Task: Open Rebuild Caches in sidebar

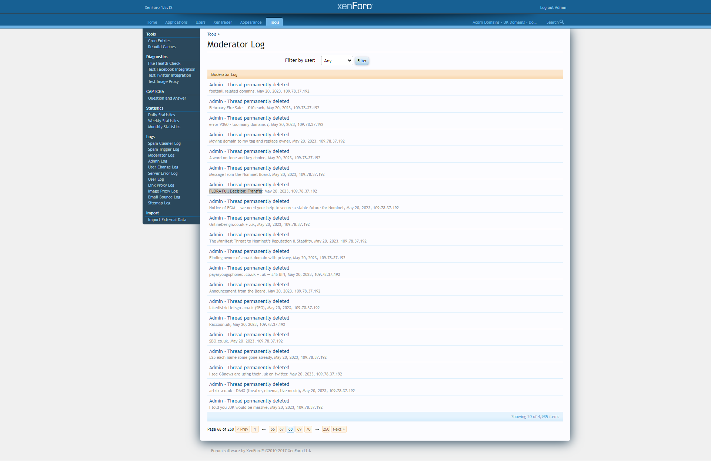Action: tap(162, 47)
